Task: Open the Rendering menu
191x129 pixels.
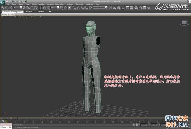Action: (70, 4)
